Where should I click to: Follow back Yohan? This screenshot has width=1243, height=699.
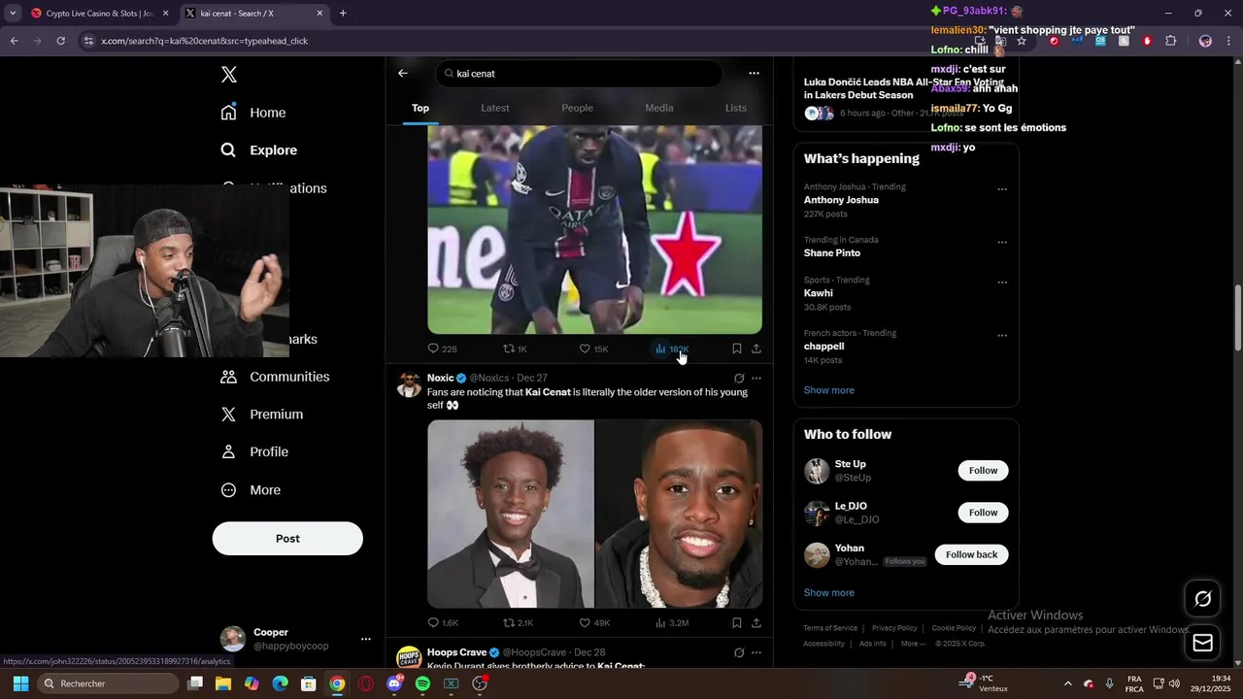971,554
